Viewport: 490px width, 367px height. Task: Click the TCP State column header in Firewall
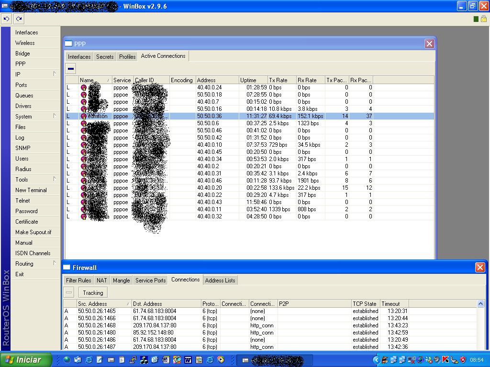tap(366, 303)
